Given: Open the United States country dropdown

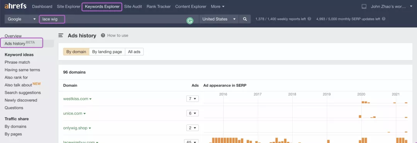Looking at the screenshot, I should (219, 19).
